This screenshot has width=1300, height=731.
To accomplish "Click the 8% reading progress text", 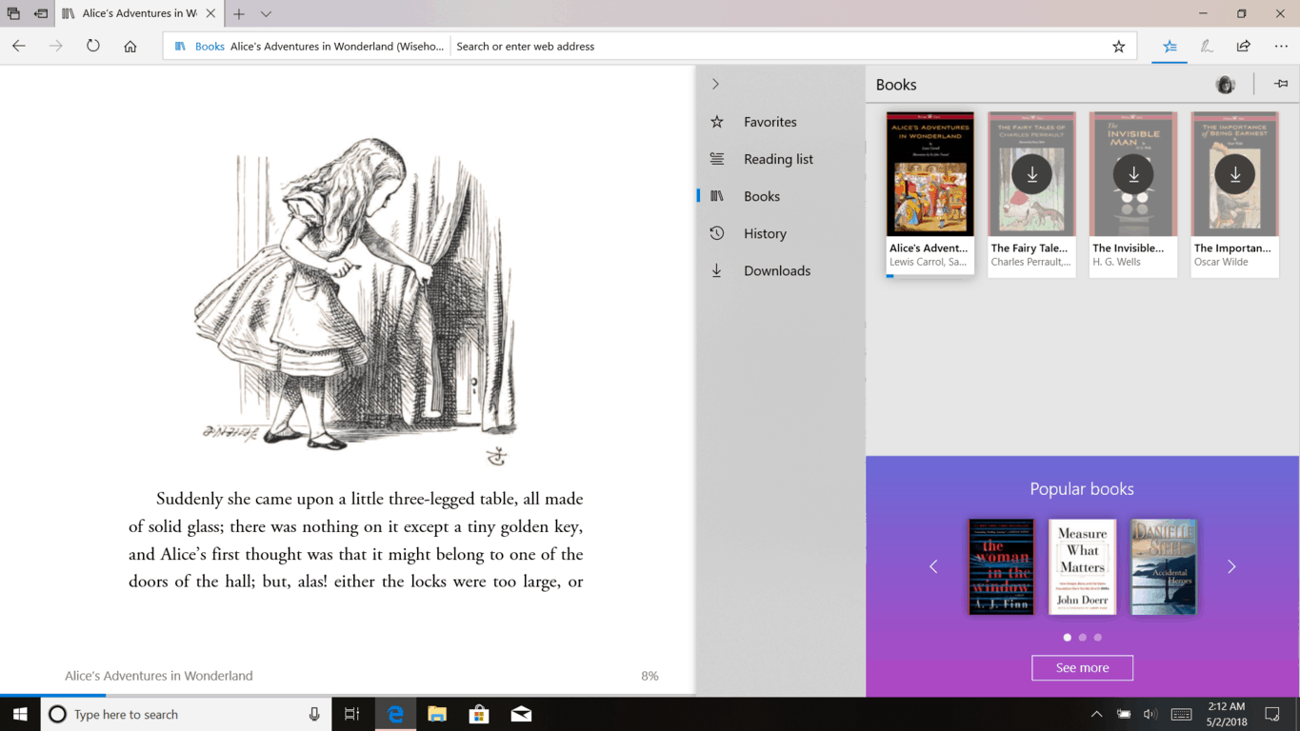I will point(650,676).
